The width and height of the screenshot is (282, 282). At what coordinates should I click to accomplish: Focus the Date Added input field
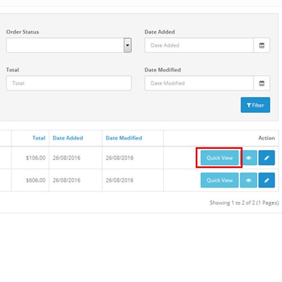(199, 45)
